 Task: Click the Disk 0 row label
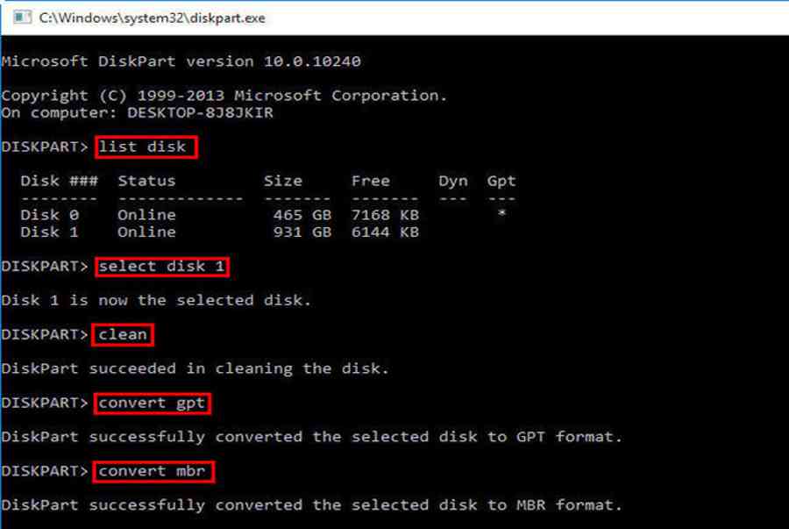click(50, 215)
